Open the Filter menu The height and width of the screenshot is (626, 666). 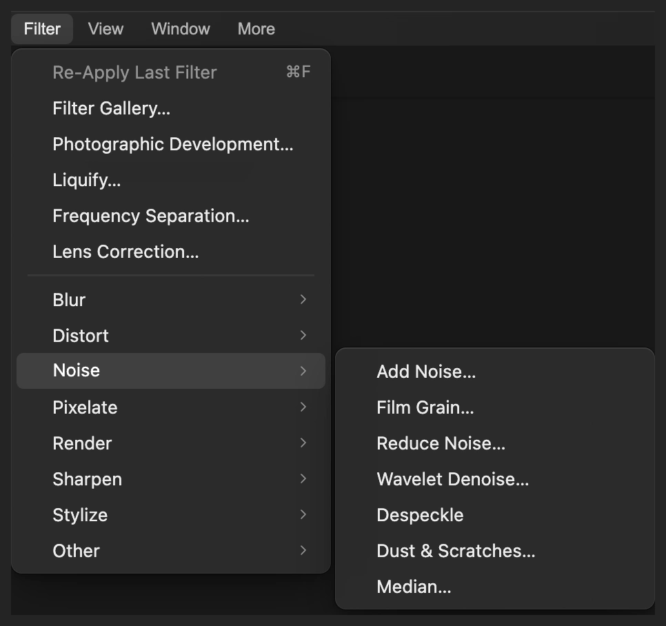click(42, 29)
